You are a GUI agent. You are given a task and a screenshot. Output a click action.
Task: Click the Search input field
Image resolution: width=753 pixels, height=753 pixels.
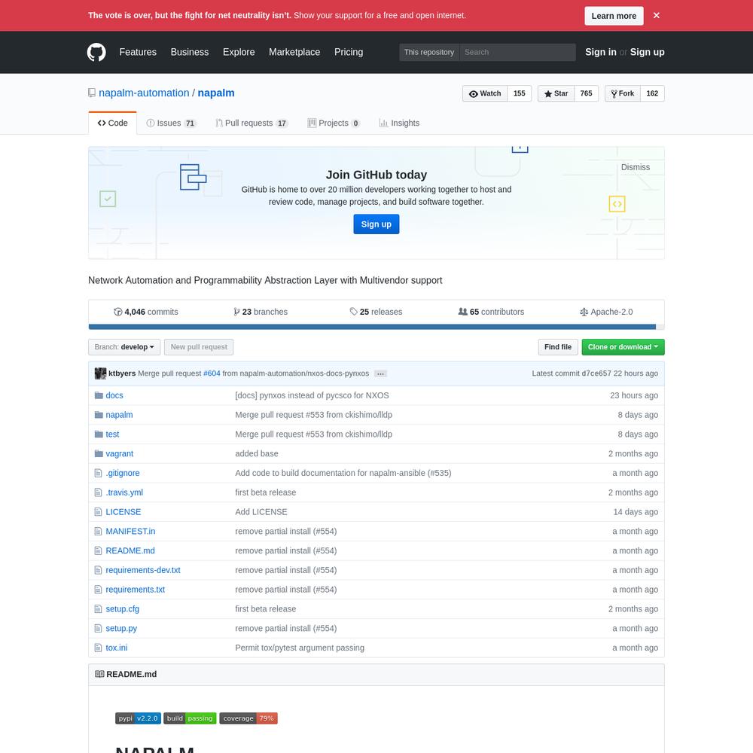coord(517,53)
